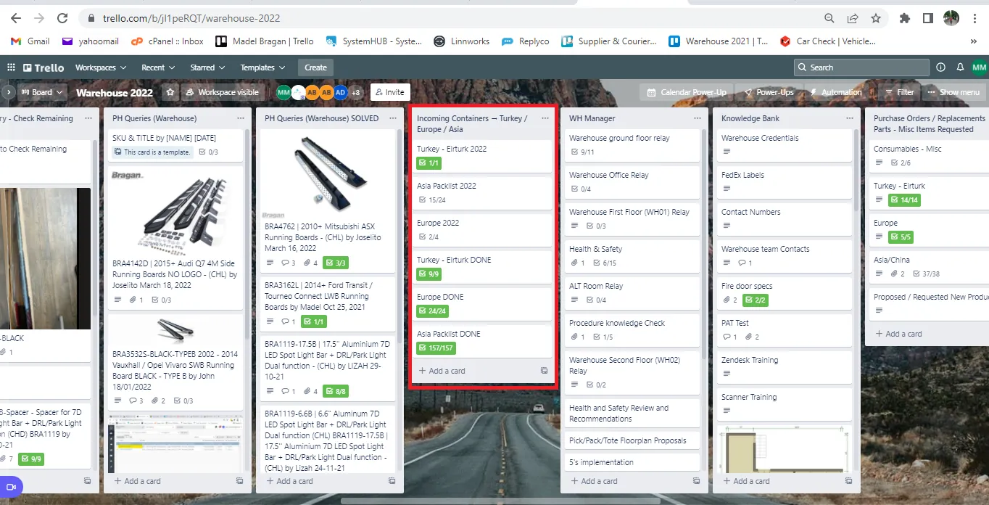Open list actions menu for Incoming Containers
Screen dimensions: 989x505
coord(545,118)
